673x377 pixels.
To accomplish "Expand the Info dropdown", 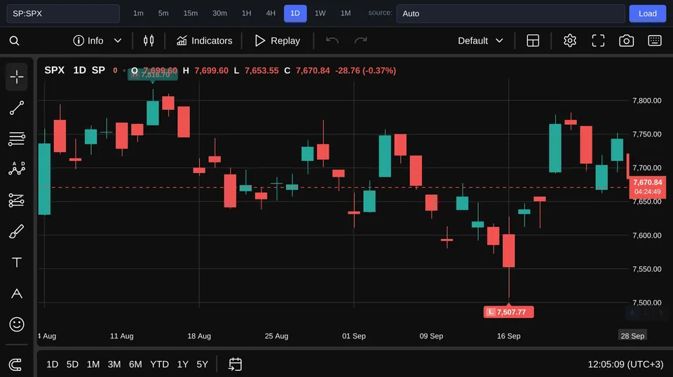I will pos(97,41).
